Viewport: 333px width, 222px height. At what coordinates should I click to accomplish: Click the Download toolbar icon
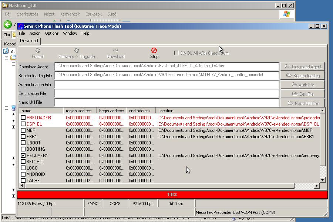[115, 51]
